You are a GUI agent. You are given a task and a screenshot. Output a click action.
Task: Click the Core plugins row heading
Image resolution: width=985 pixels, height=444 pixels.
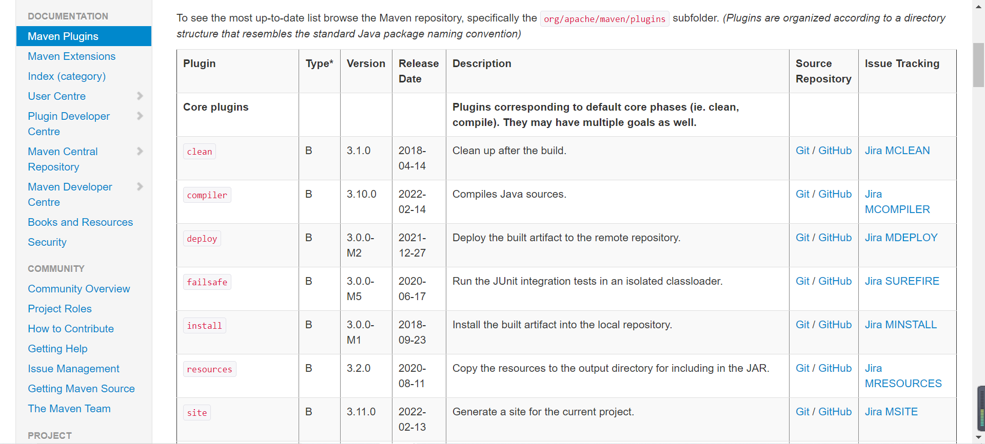(x=215, y=107)
